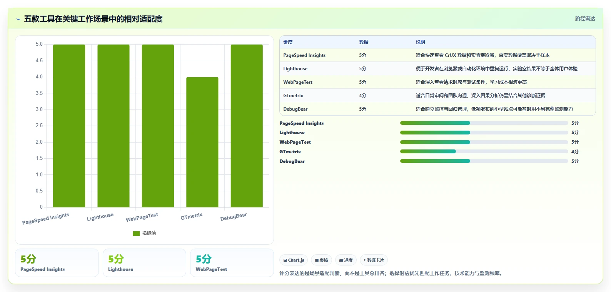Click the description starting 适合日常审阅和团队沟通
The height and width of the screenshot is (292, 611).
point(481,96)
